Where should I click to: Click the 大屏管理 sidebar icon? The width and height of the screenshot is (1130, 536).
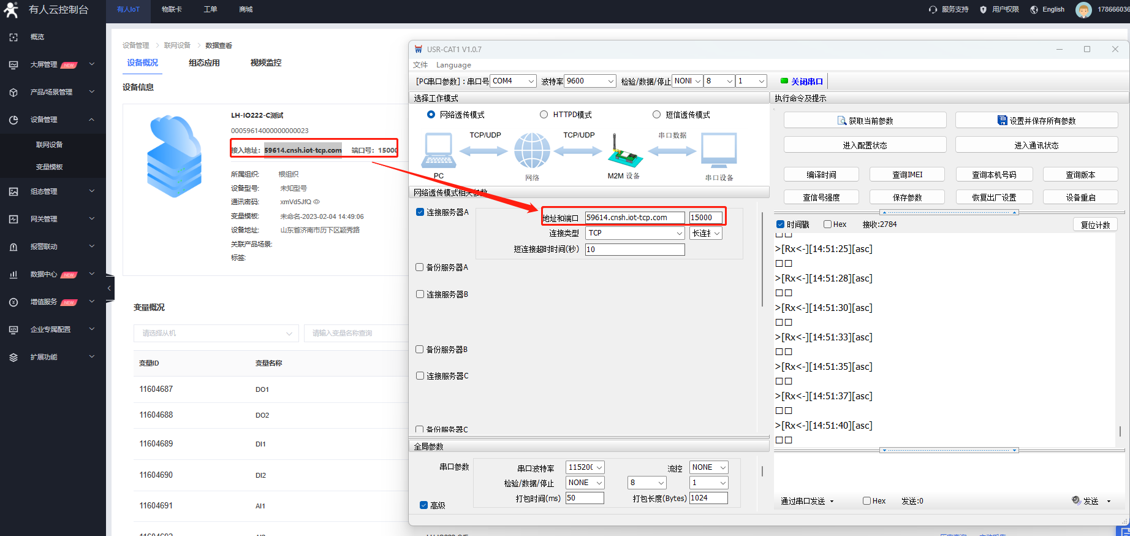[13, 65]
